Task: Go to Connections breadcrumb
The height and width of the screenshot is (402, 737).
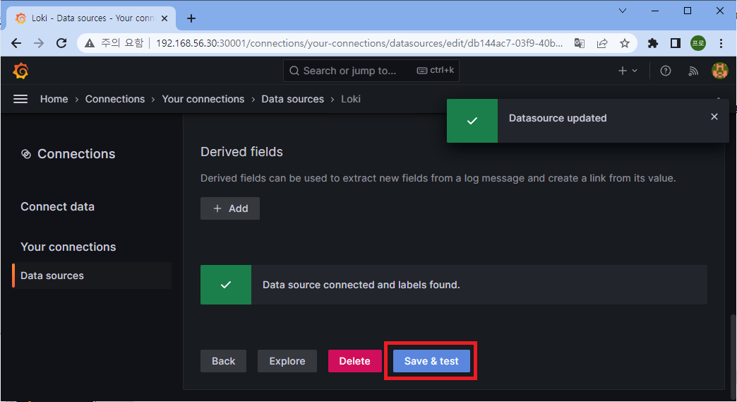Action: pos(114,99)
